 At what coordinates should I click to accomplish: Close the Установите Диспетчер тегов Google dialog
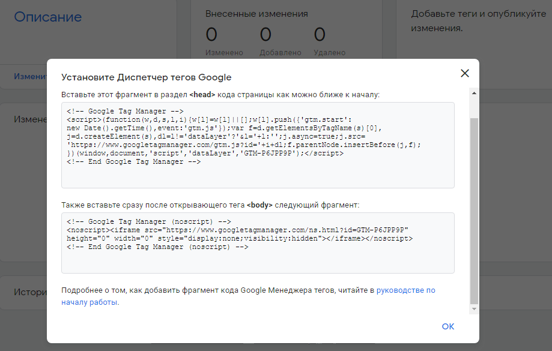464,73
